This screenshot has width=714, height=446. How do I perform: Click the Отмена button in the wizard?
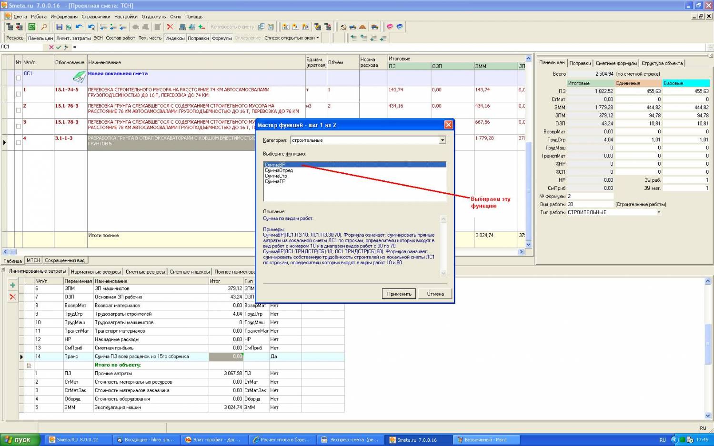tap(435, 294)
